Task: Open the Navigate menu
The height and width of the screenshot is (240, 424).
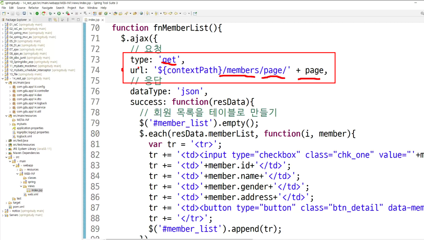Action: click(47, 8)
